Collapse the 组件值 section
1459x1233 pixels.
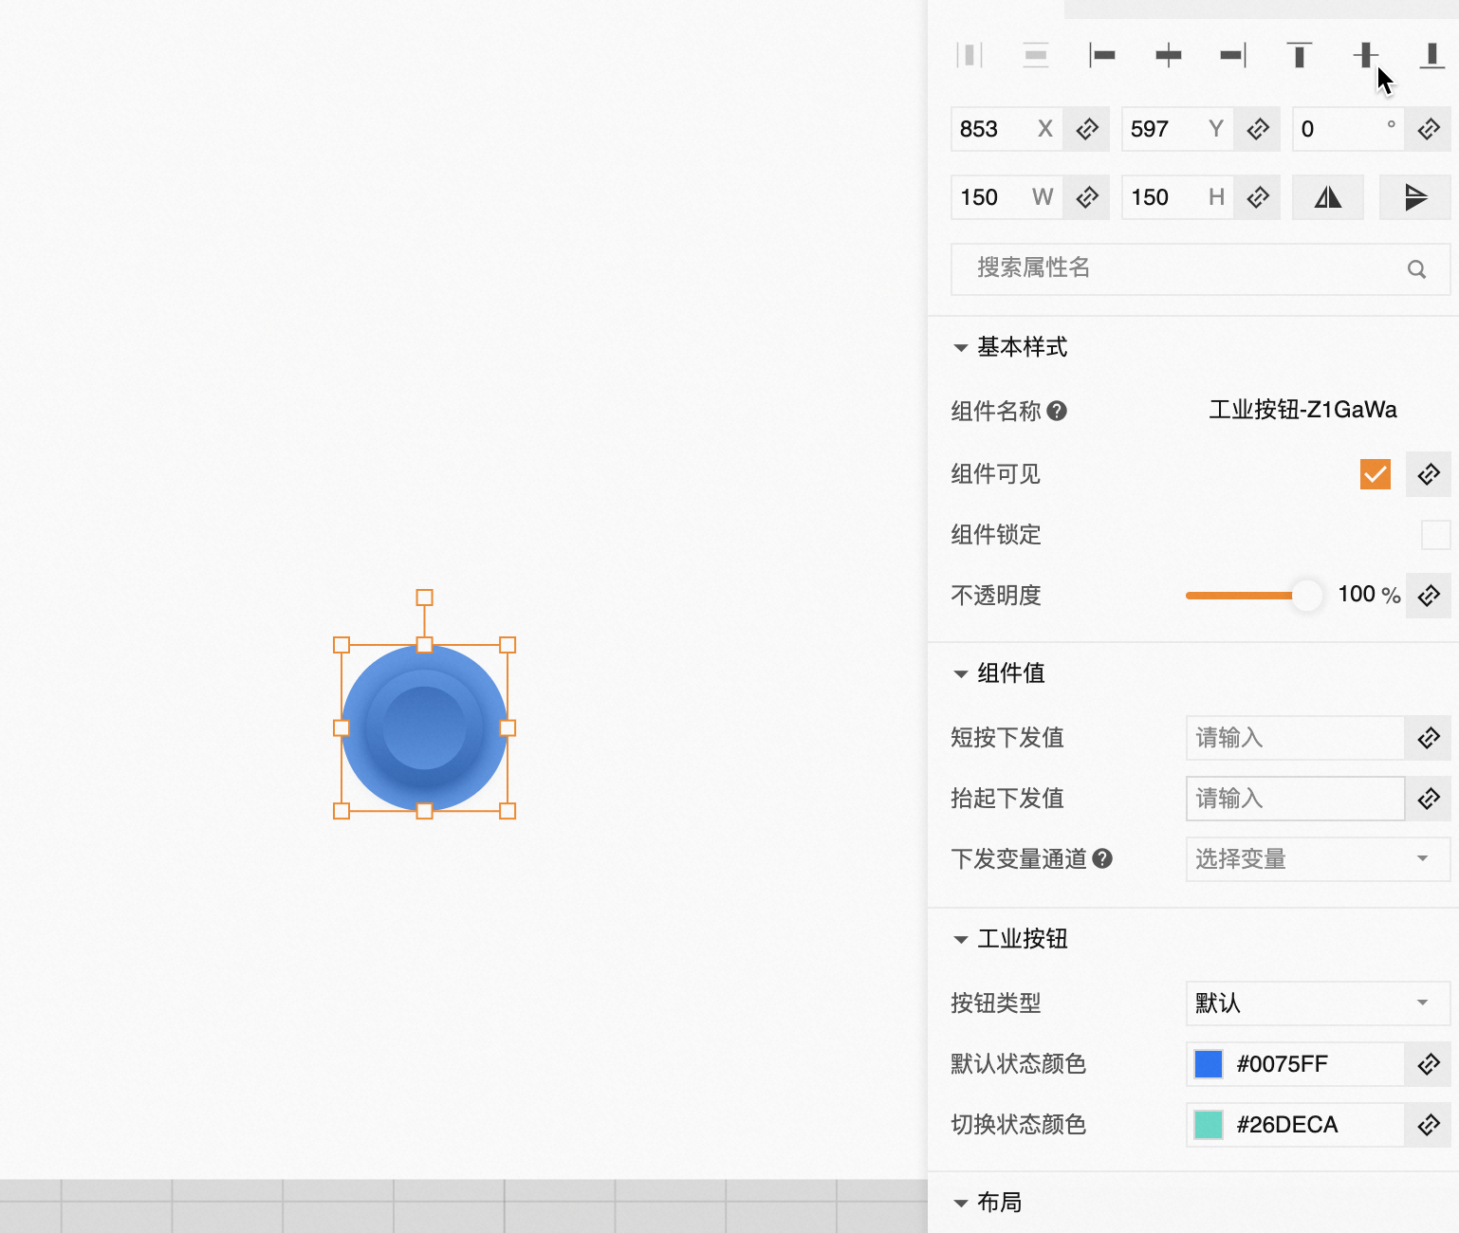click(x=961, y=674)
